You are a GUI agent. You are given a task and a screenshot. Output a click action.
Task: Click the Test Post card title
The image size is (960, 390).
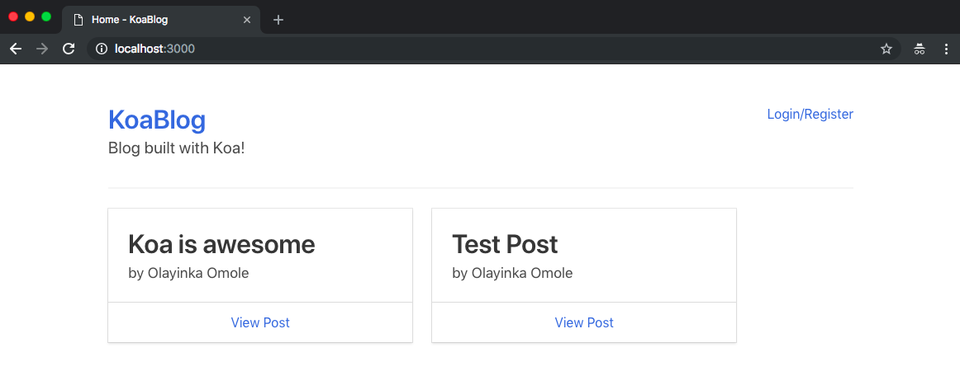pos(505,245)
